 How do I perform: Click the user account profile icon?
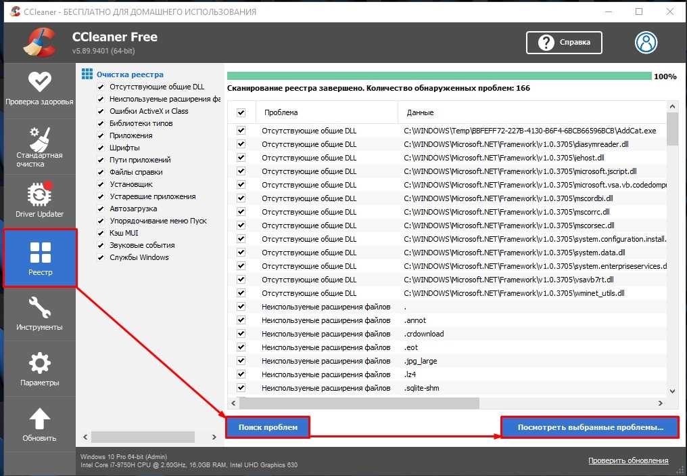(646, 43)
